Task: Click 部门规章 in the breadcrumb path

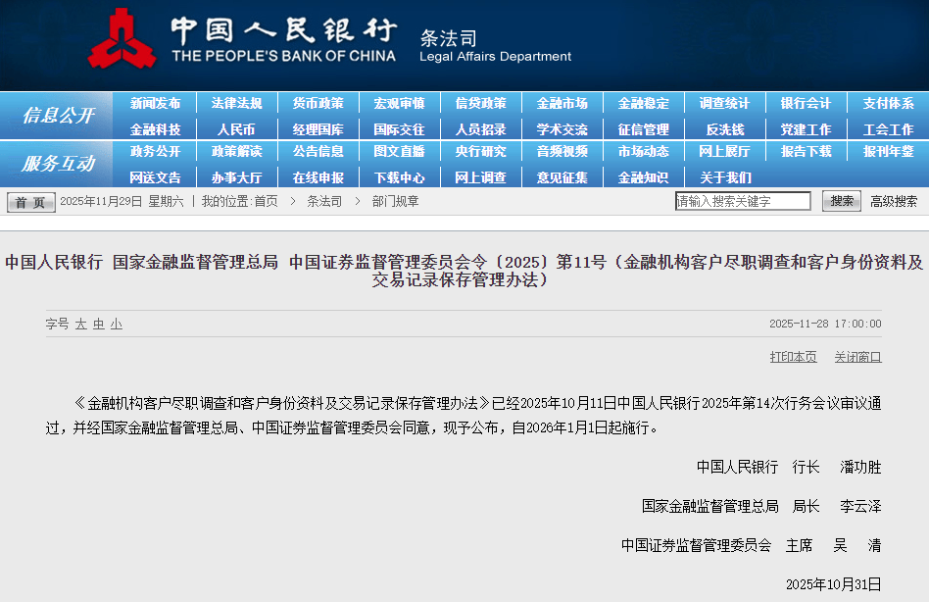Action: point(396,201)
